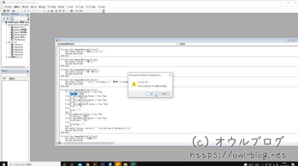Open the ファイル menu
The height and width of the screenshot is (166, 298).
pos(7,7)
